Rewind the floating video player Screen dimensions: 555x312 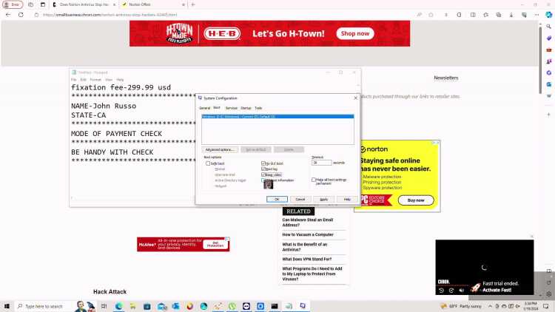point(441,291)
